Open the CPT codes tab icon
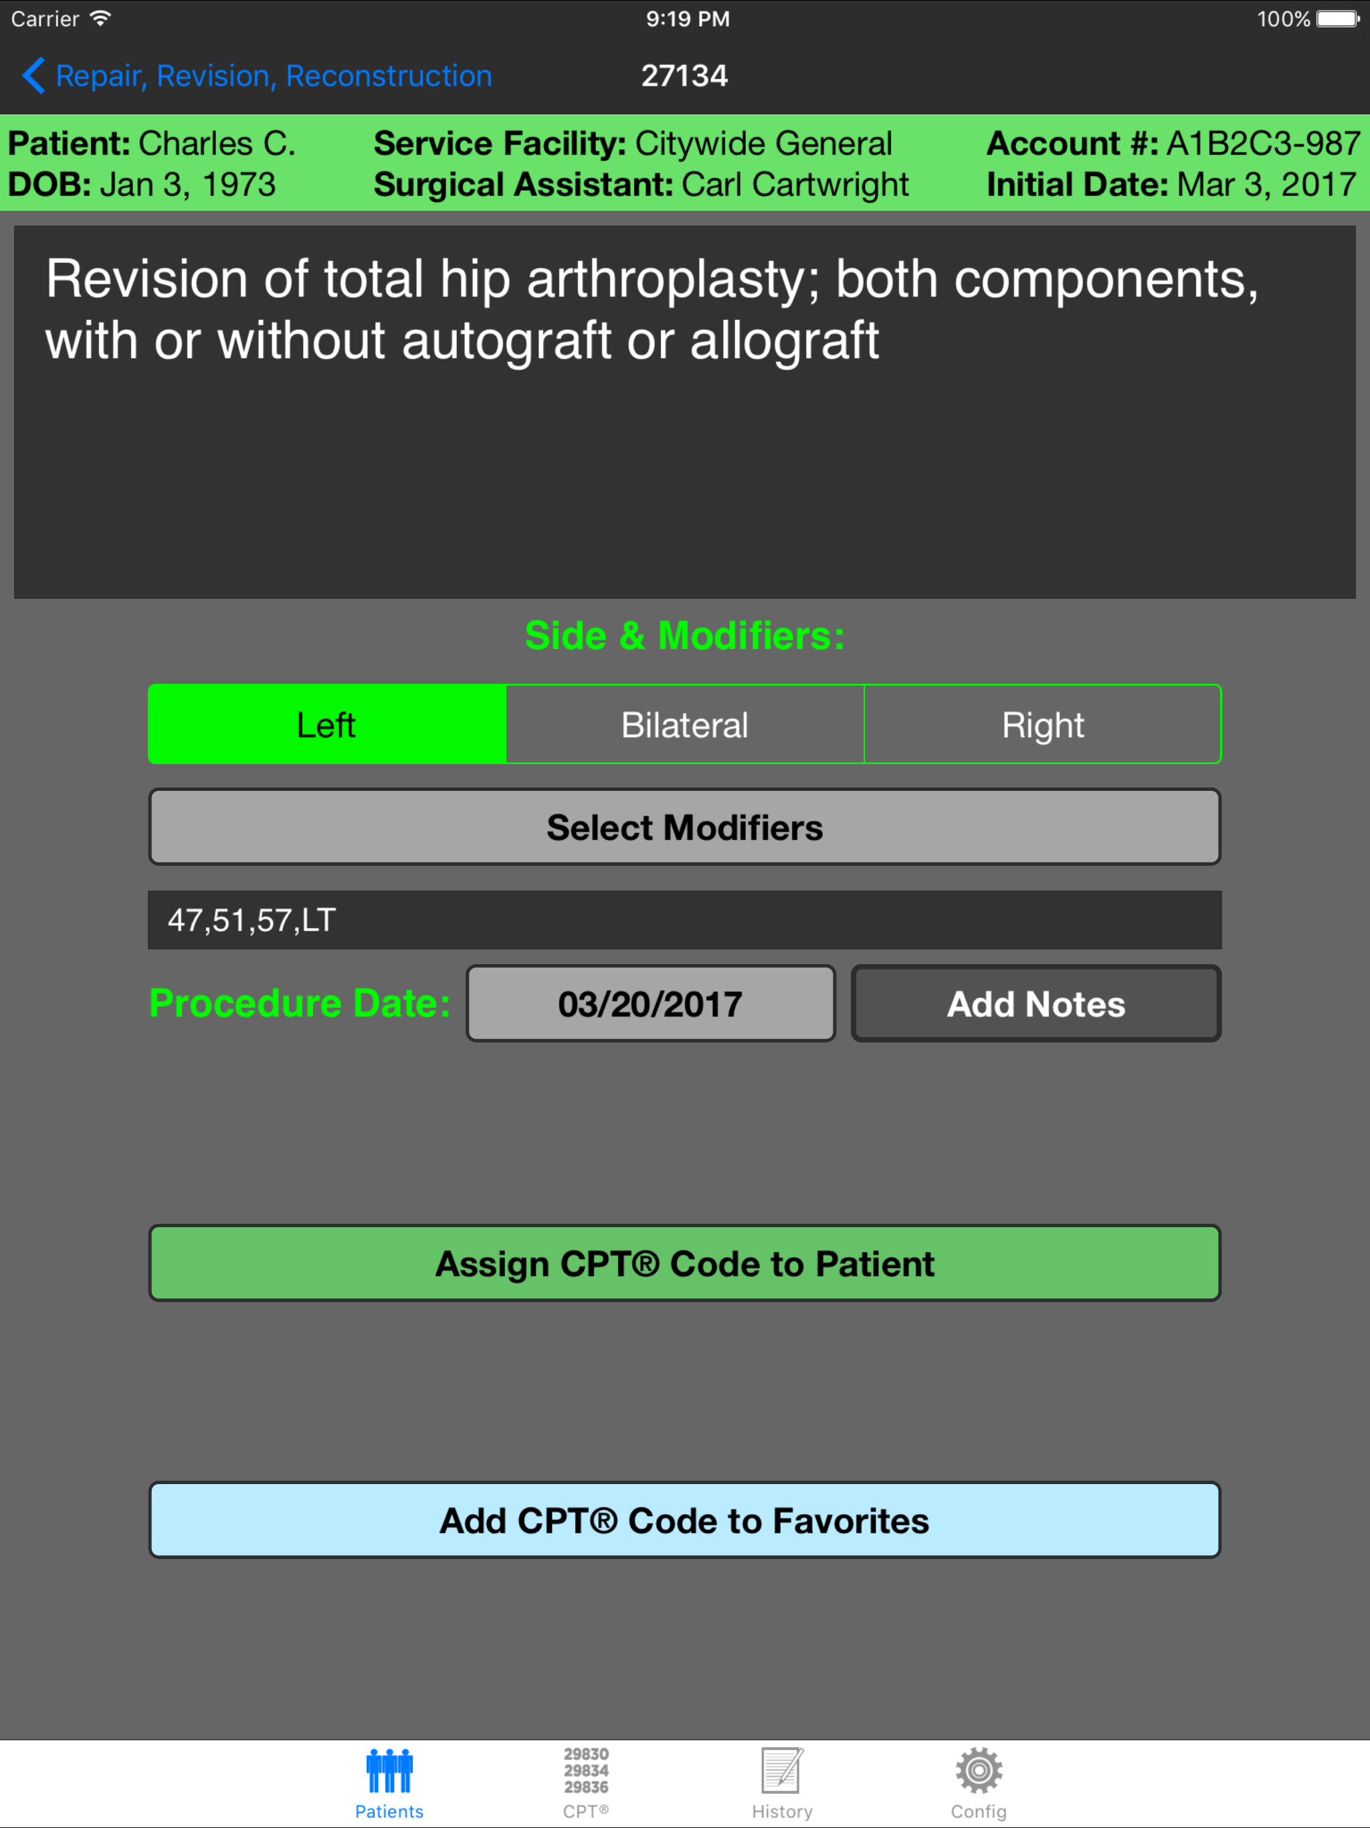Screen dimensions: 1370x1828 coord(586,1772)
